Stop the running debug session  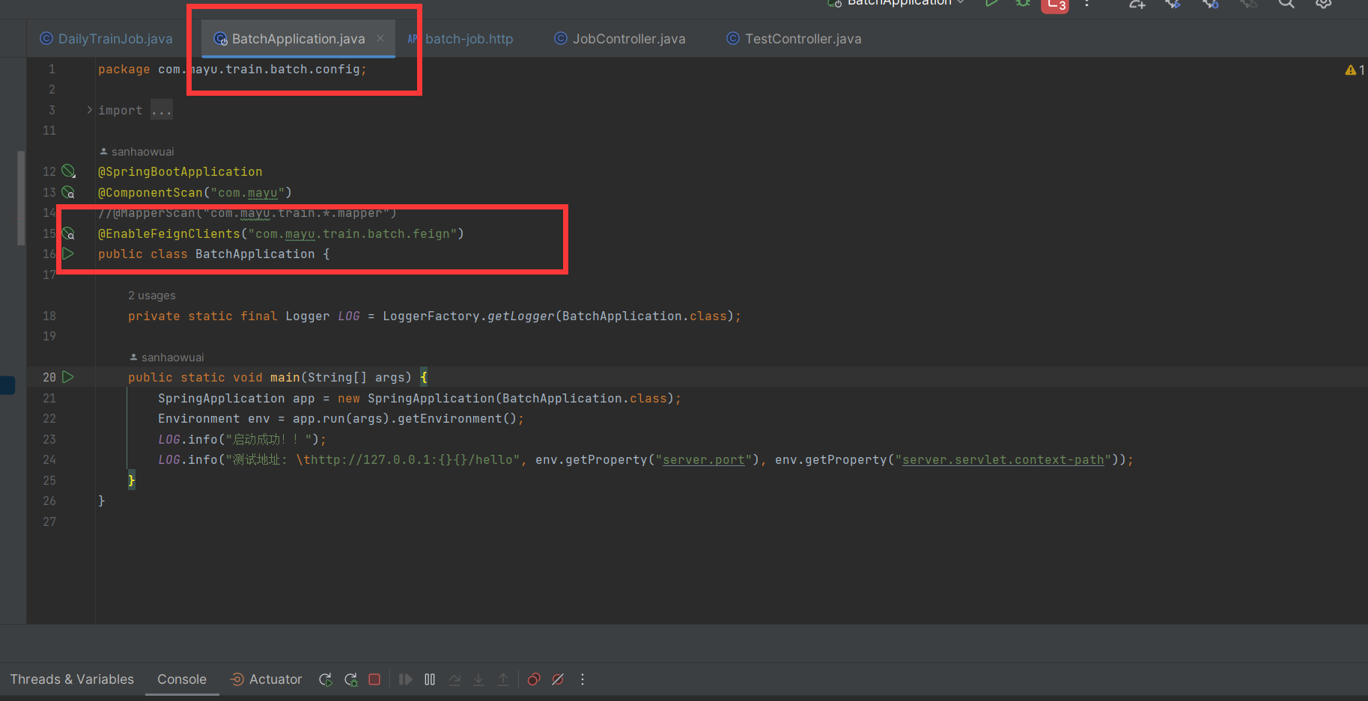(374, 679)
